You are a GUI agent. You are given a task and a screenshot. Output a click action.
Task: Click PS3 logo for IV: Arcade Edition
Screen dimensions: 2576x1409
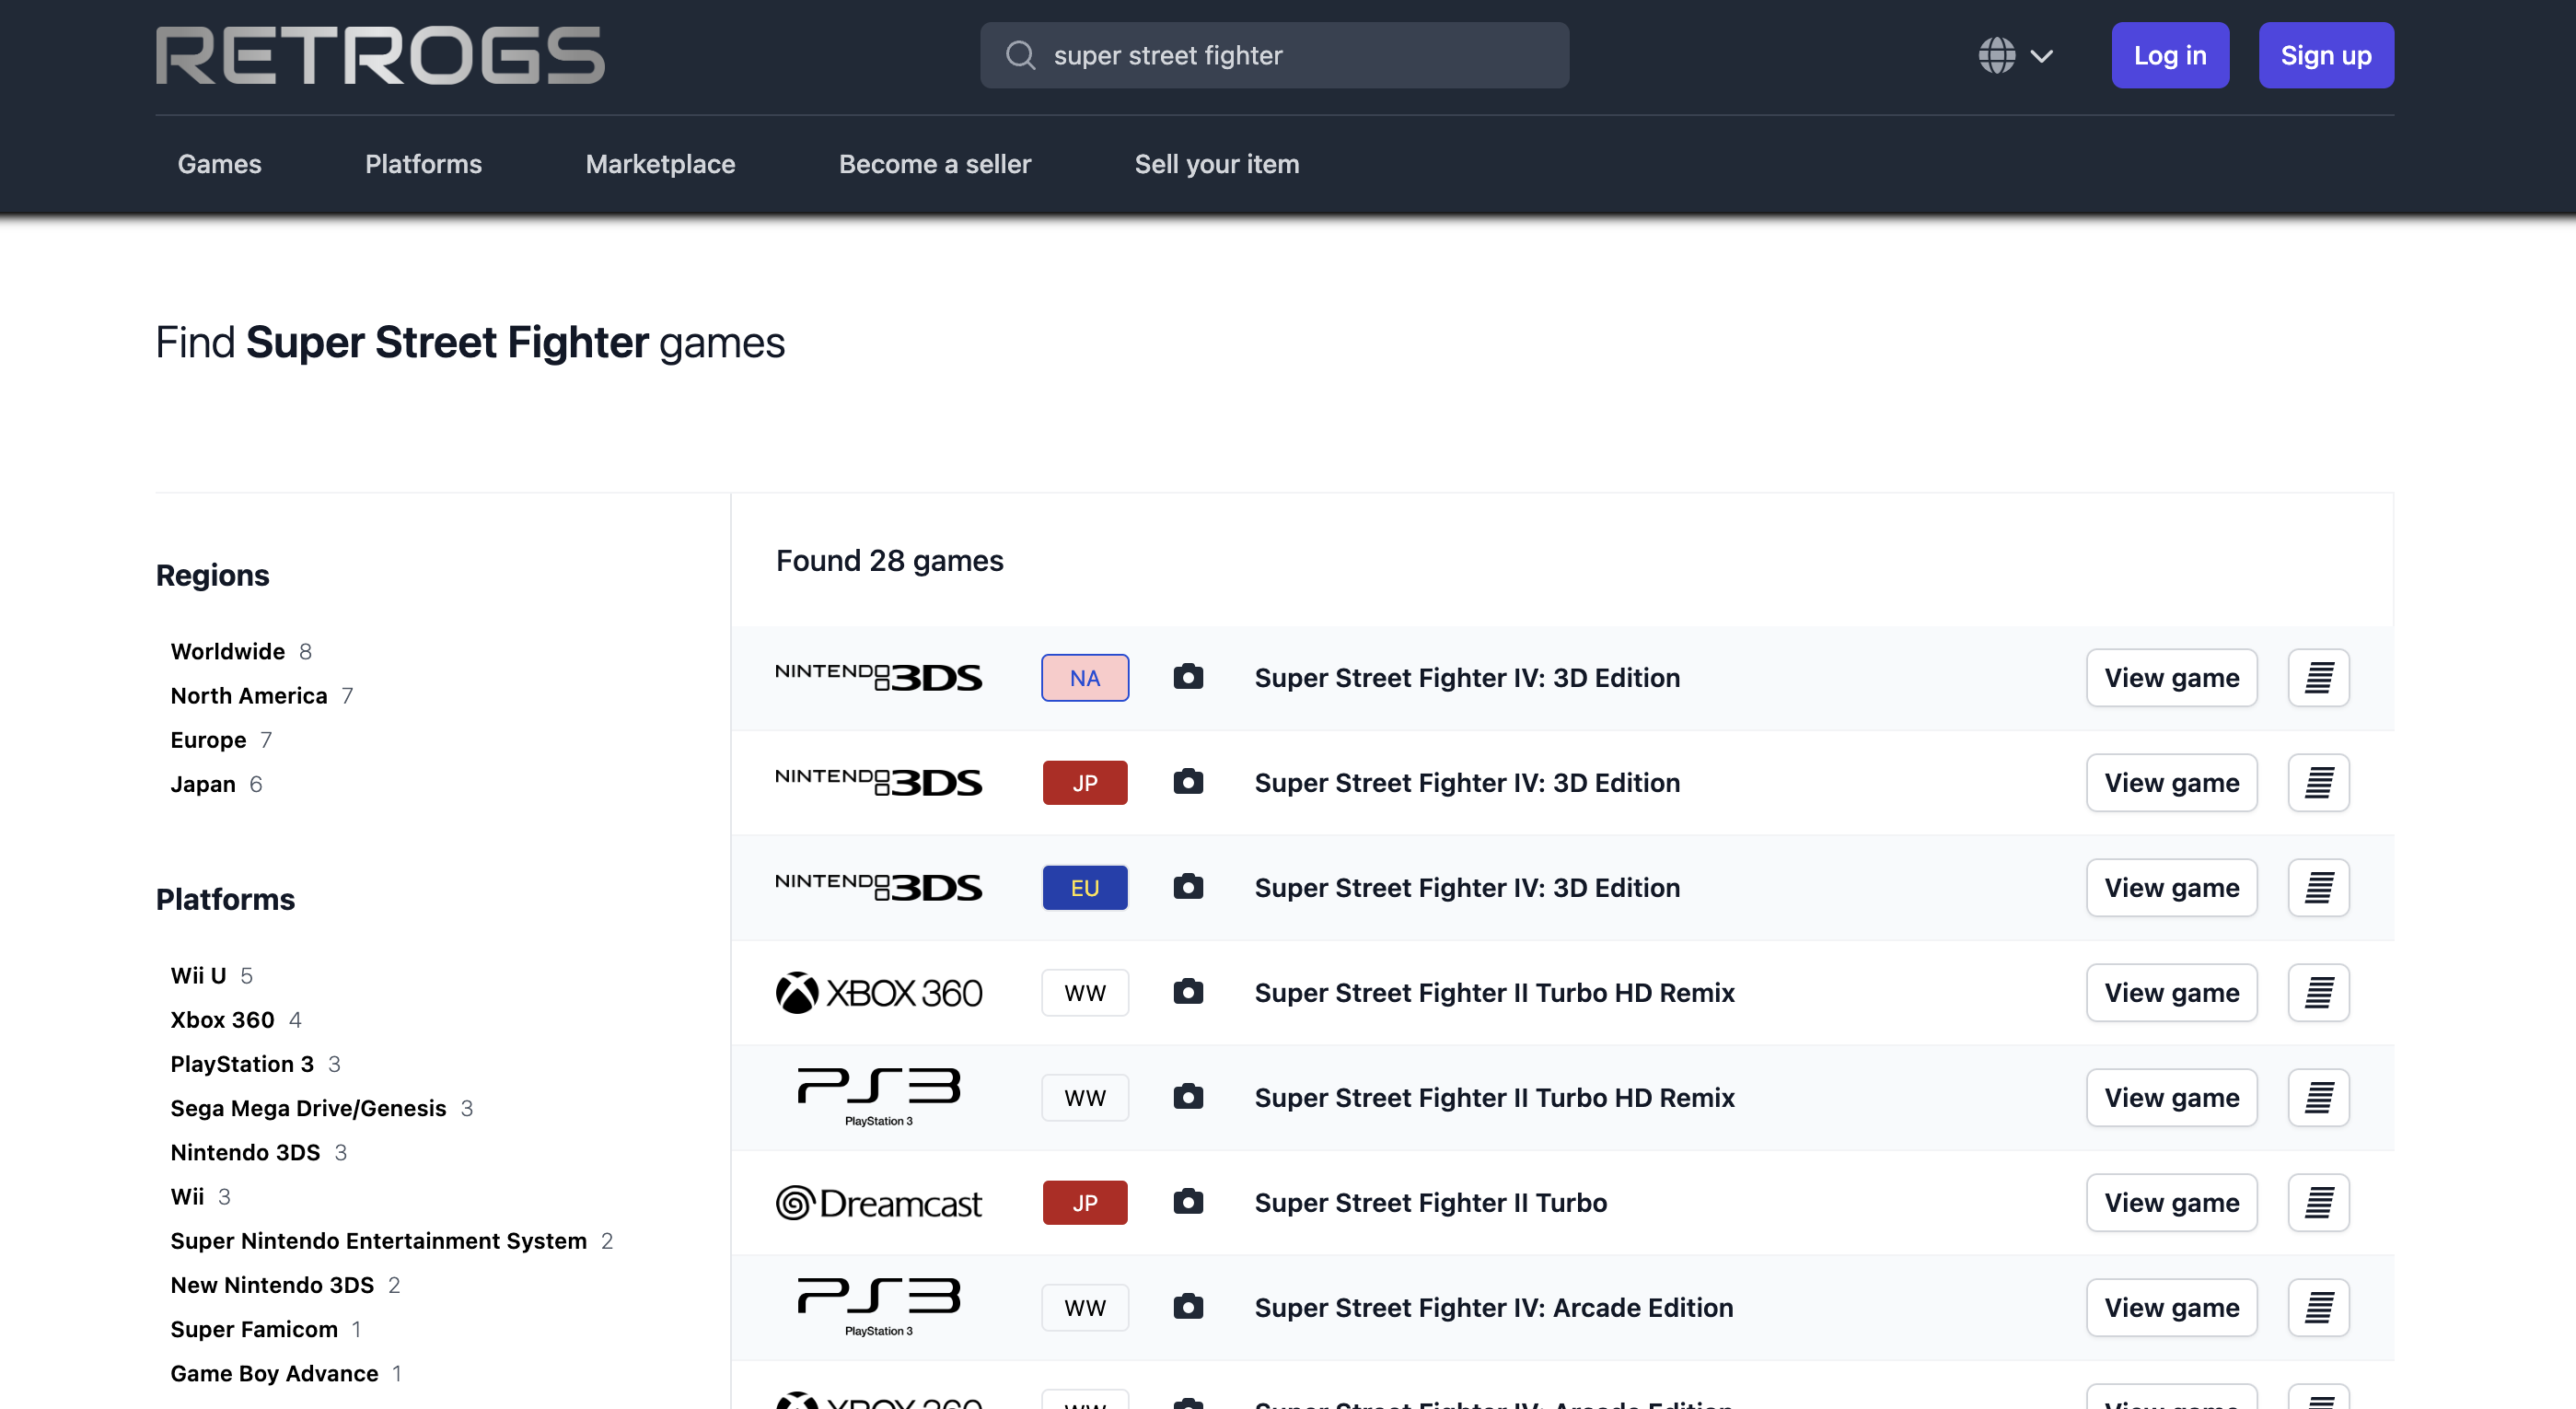coord(878,1307)
